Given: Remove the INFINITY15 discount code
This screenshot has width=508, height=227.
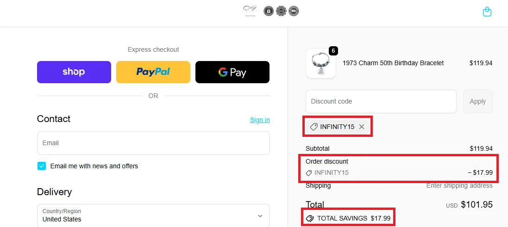Looking at the screenshot, I should coord(362,127).
